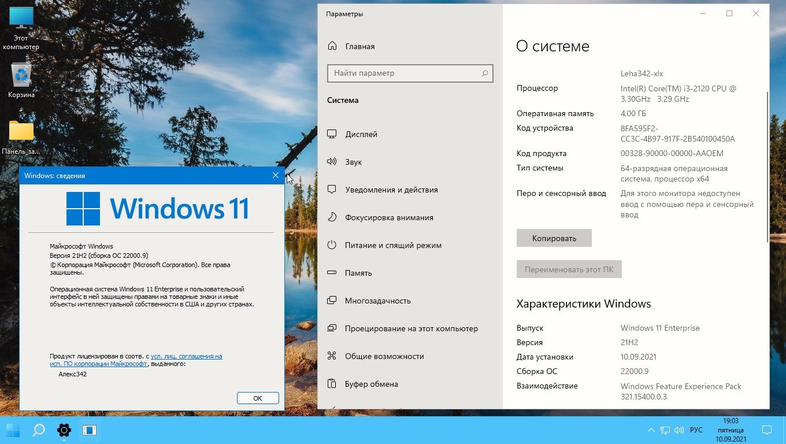The image size is (786, 444).
Task: Go to Буфер обмена label
Action: pos(372,384)
